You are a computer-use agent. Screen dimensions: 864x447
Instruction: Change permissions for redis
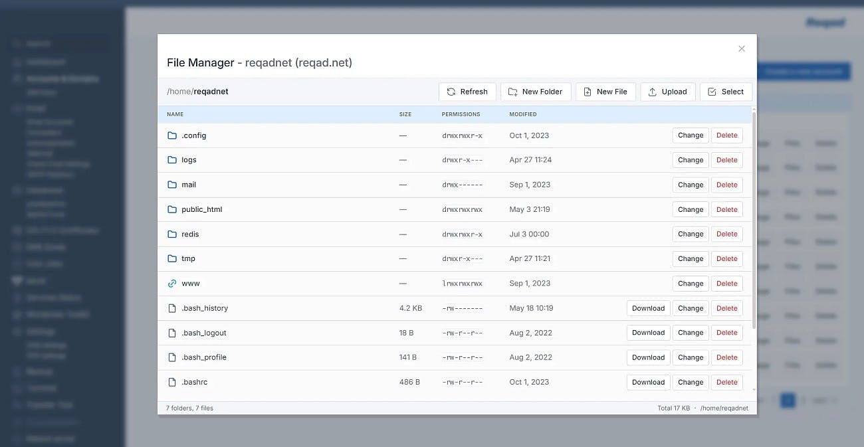[x=691, y=234]
